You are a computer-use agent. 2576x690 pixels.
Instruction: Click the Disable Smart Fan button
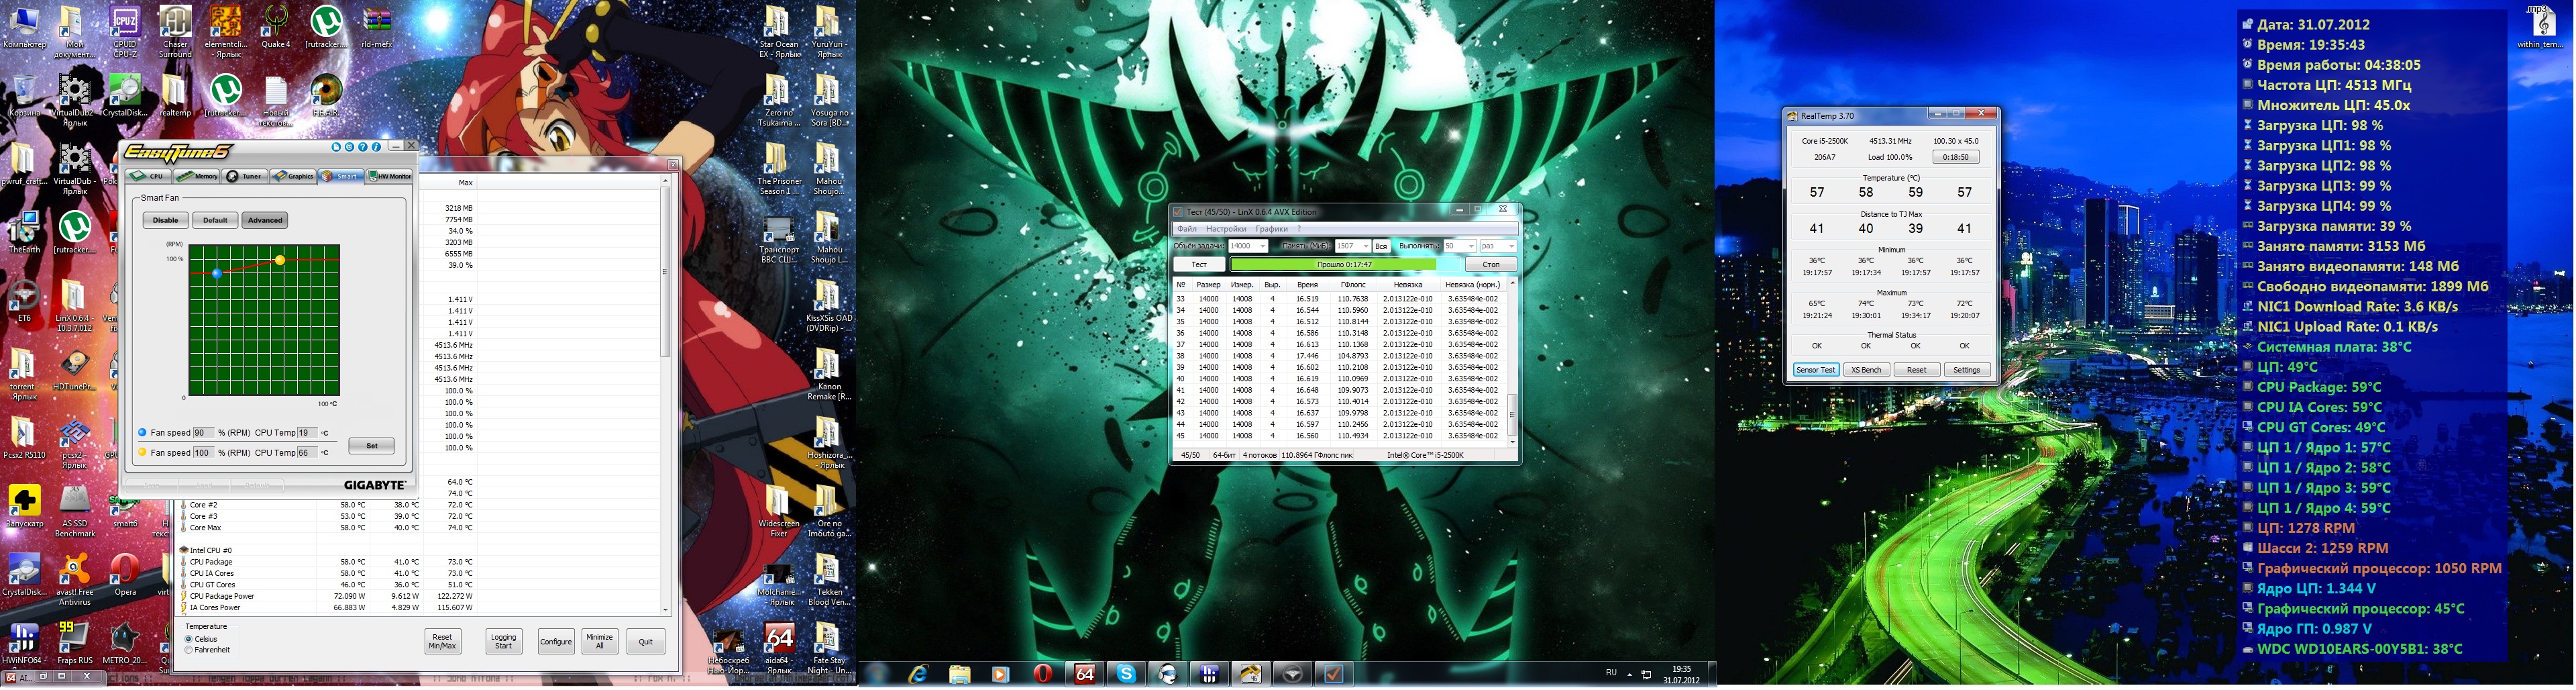tap(165, 220)
